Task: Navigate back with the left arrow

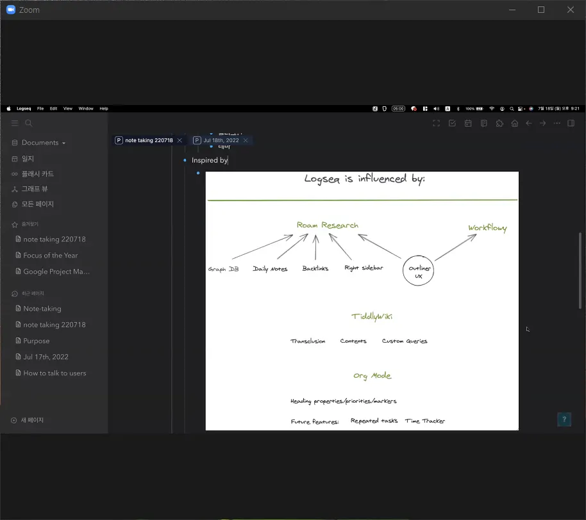Action: (529, 123)
